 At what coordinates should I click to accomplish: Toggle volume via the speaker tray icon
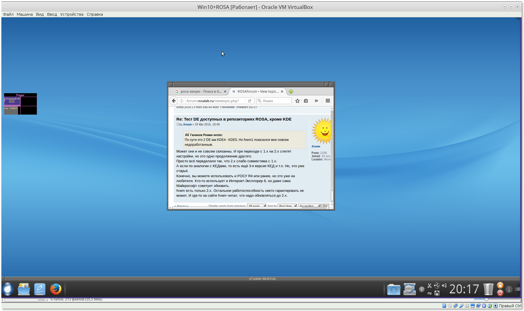click(x=444, y=286)
